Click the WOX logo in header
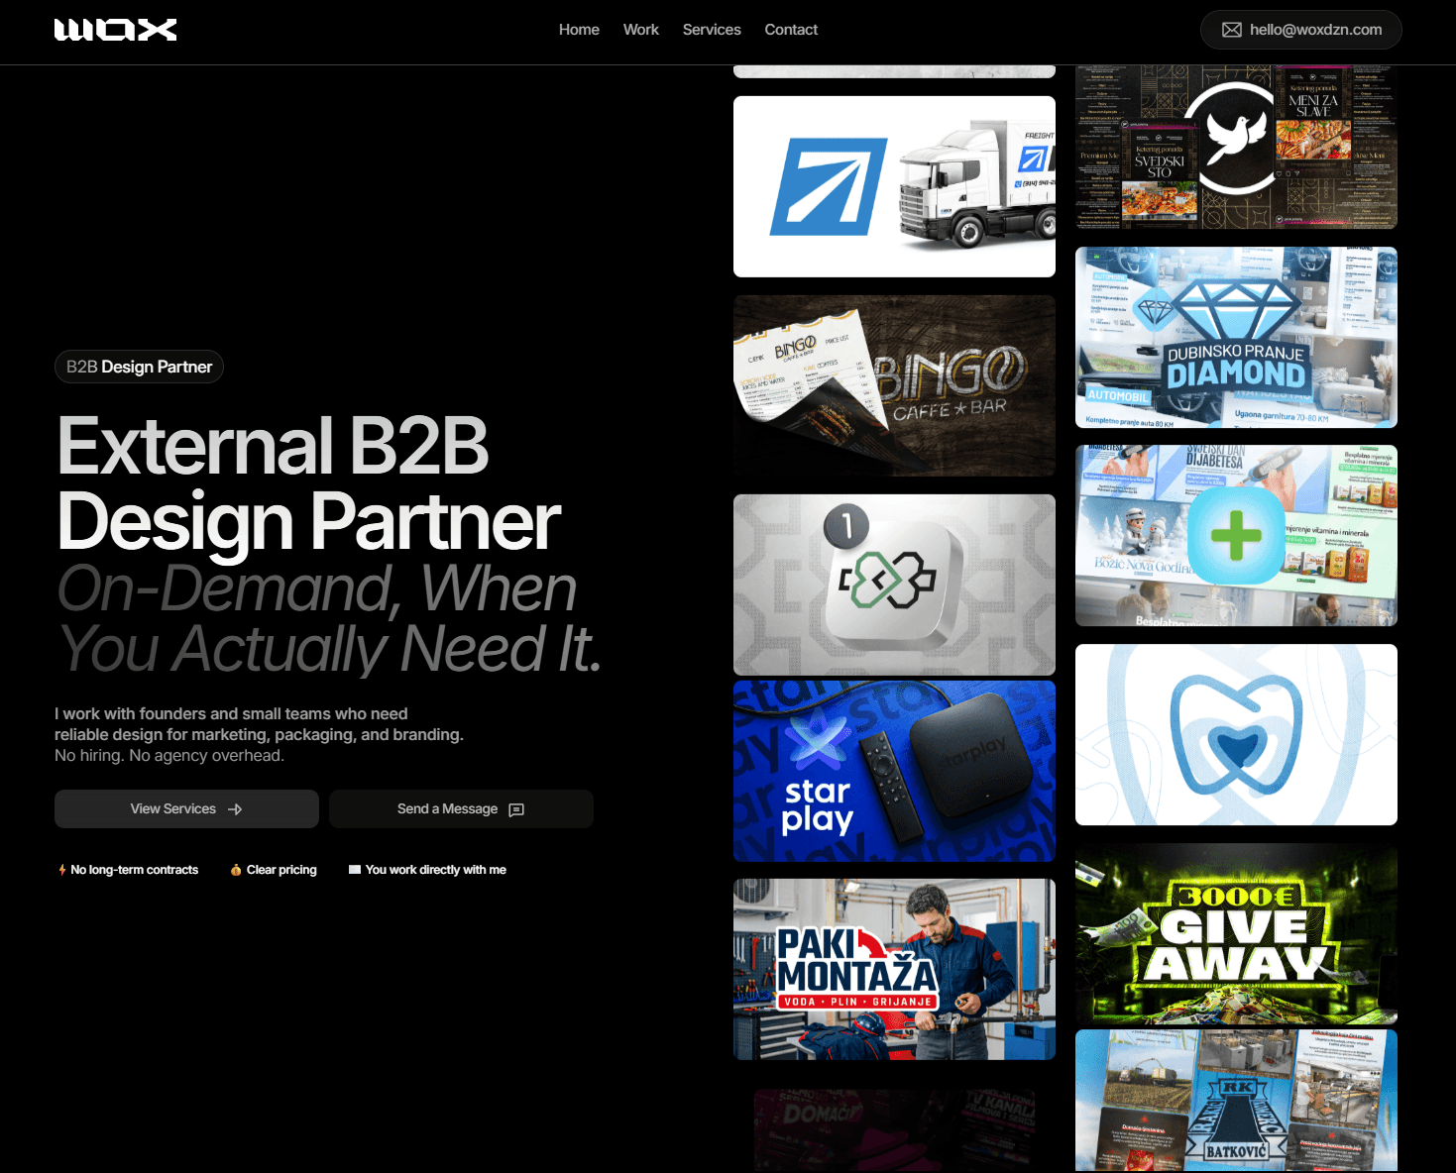This screenshot has height=1173, width=1456. coord(115,30)
